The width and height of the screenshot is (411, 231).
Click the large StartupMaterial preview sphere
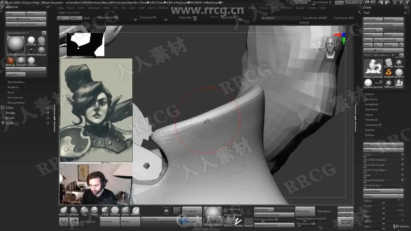click(x=15, y=46)
